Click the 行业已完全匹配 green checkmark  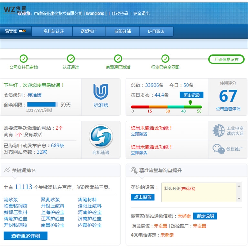[x=165, y=59]
